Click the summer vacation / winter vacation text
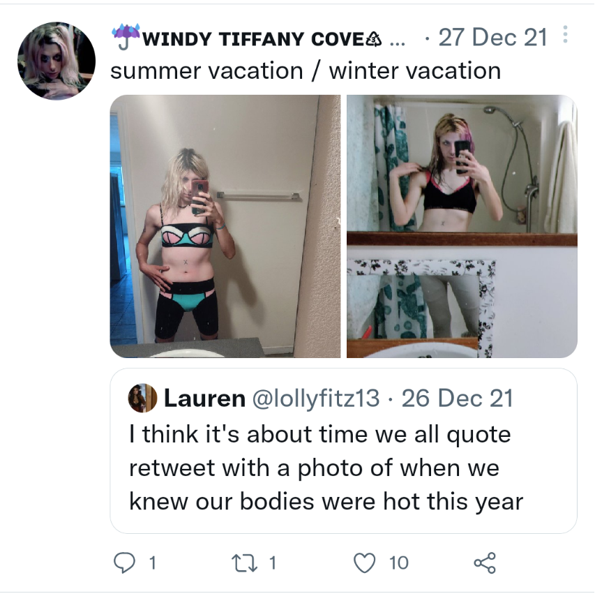Viewport: 595px width, 596px height. coord(306,71)
